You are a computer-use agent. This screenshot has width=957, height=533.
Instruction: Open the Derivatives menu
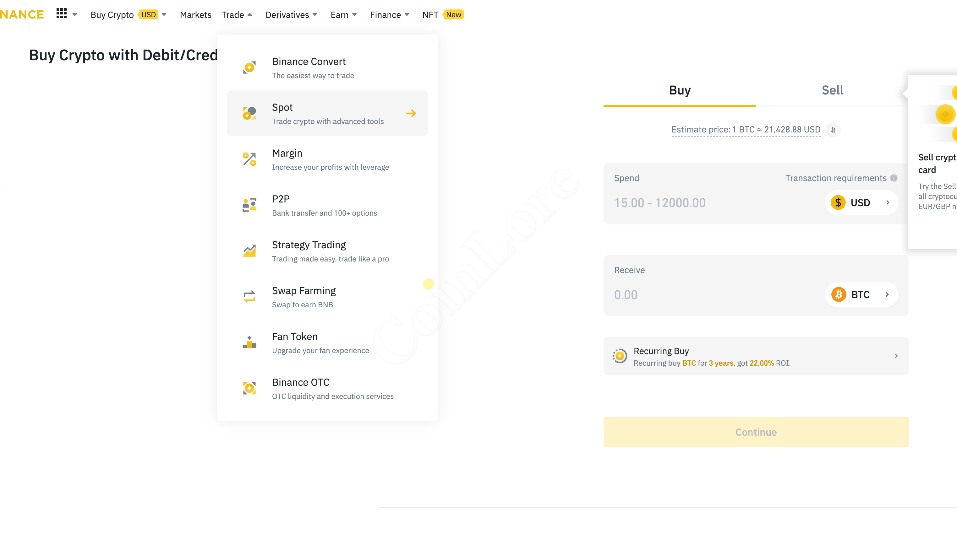click(287, 15)
